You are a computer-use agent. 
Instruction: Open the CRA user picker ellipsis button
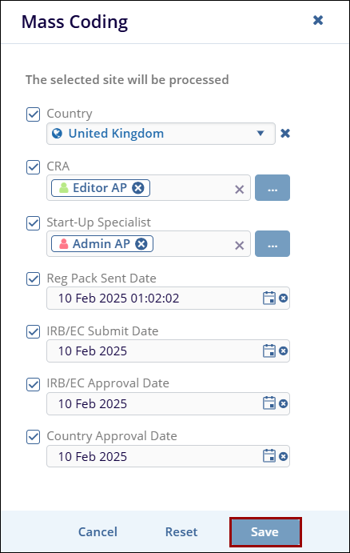click(x=272, y=187)
